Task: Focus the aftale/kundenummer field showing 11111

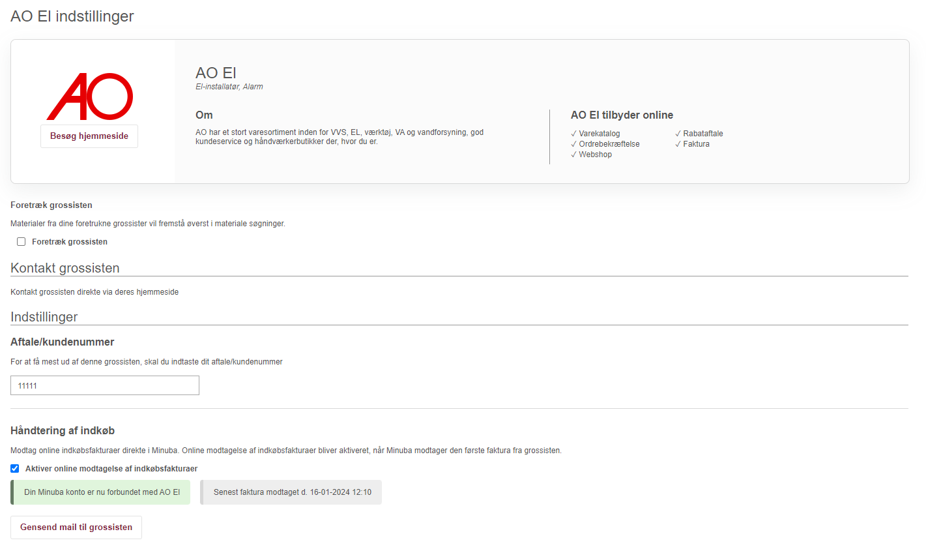Action: tap(105, 385)
